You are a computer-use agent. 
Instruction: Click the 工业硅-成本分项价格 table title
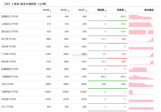point(25,4)
